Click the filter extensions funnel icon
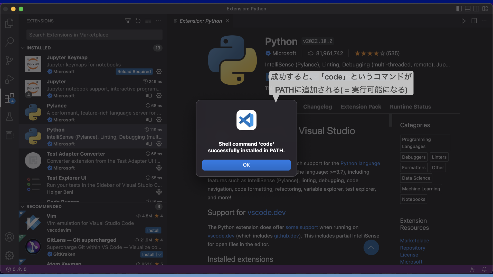Viewport: 493px width, 277px height. pos(128,21)
